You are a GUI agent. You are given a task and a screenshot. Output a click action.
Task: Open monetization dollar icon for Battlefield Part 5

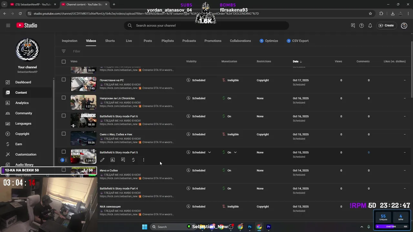tap(133, 160)
